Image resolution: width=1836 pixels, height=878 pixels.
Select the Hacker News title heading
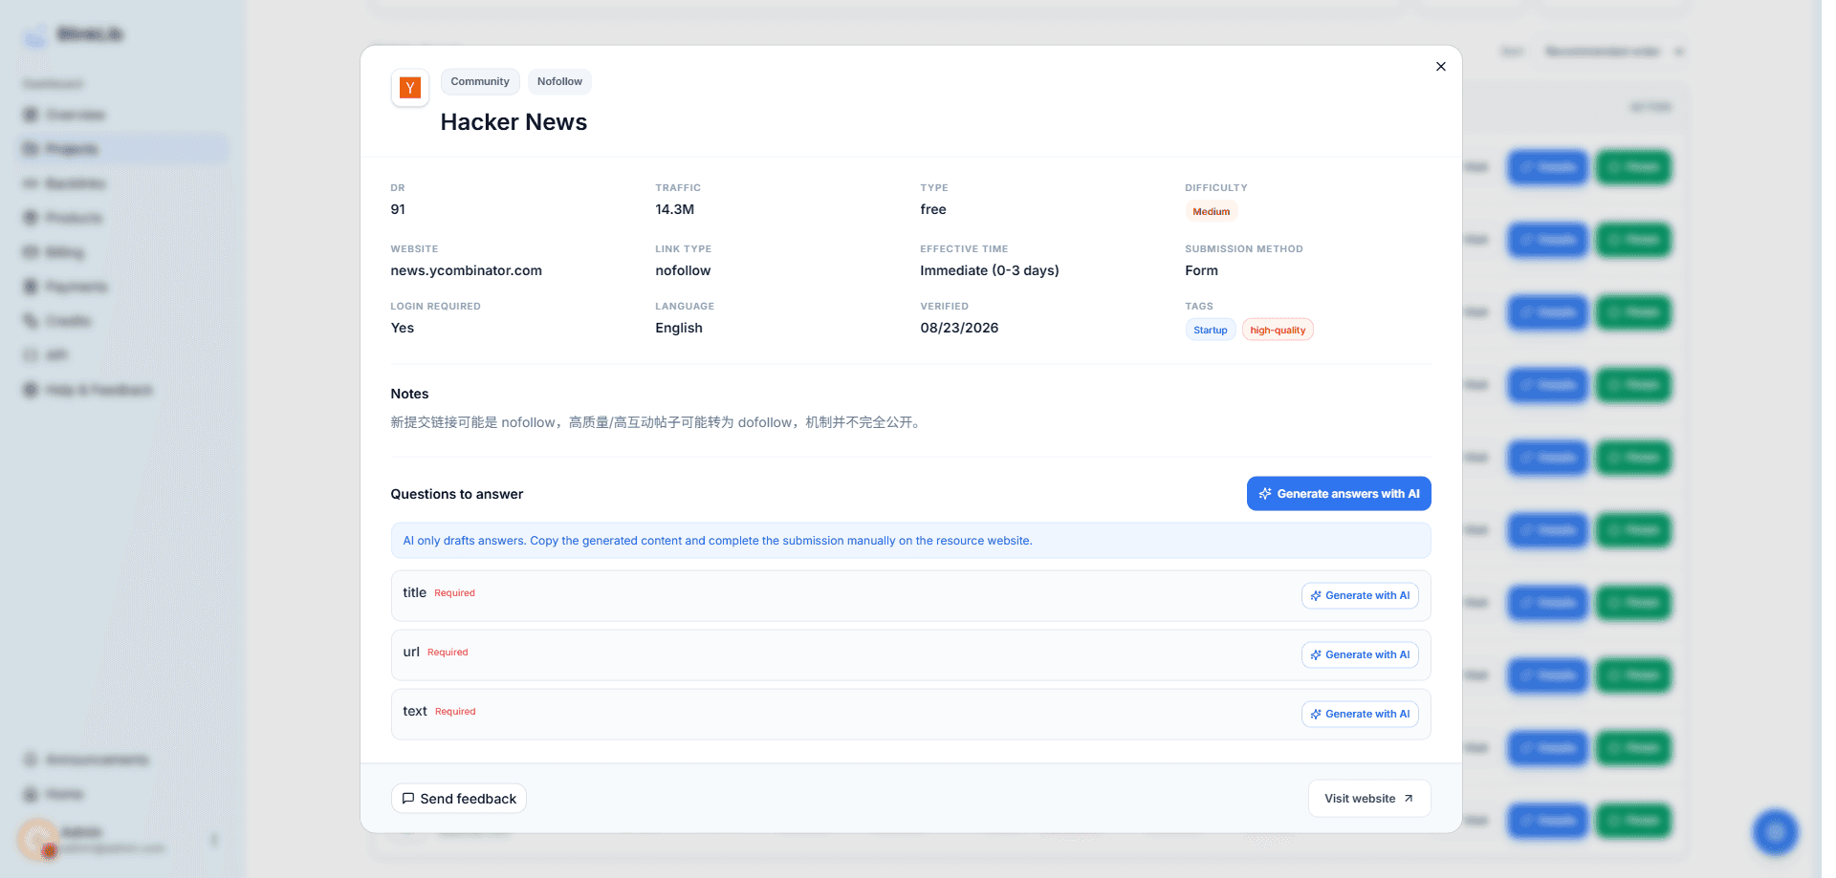514,122
